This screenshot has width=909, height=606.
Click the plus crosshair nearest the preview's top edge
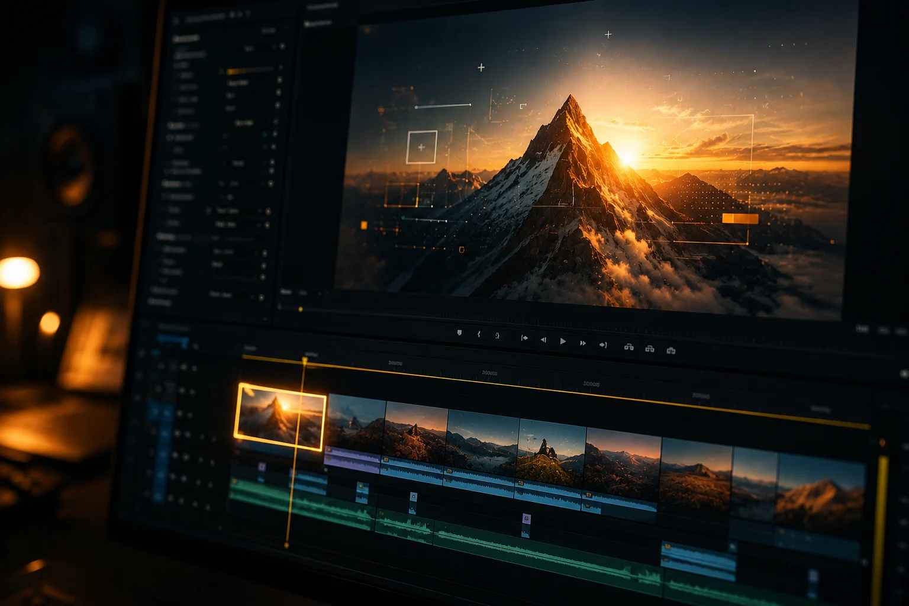pos(608,35)
